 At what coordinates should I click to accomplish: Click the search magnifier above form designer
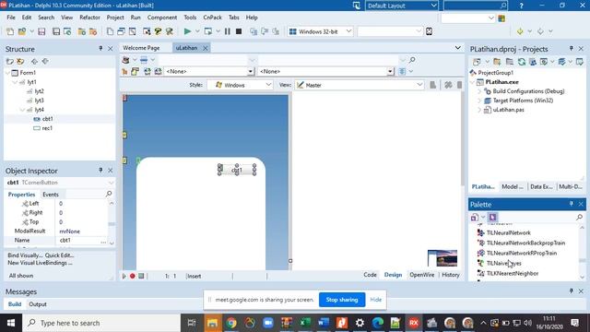[412, 60]
